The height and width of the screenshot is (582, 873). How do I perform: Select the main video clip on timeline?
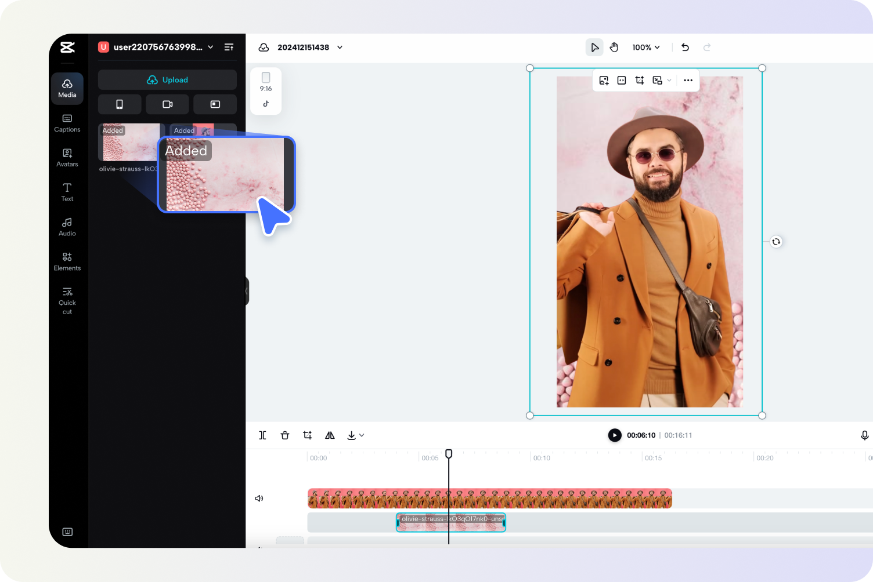click(490, 499)
